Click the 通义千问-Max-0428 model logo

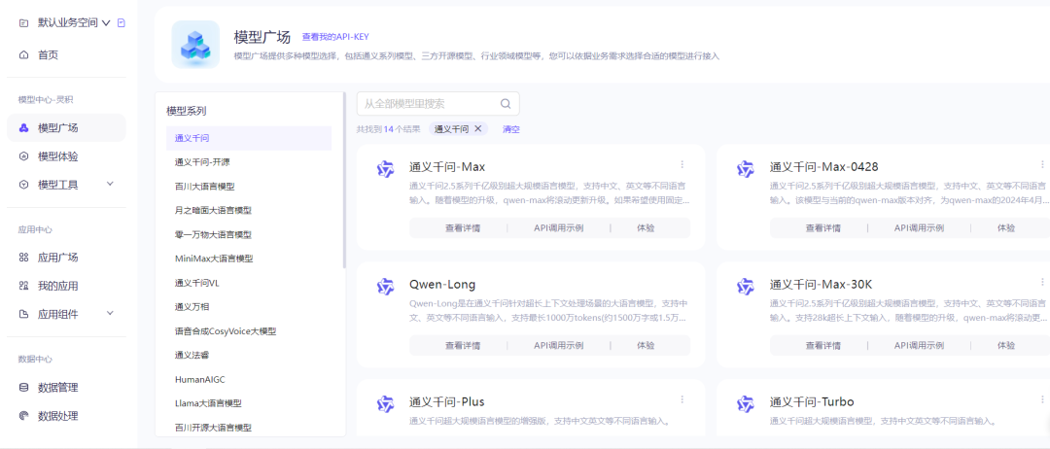[x=746, y=169]
